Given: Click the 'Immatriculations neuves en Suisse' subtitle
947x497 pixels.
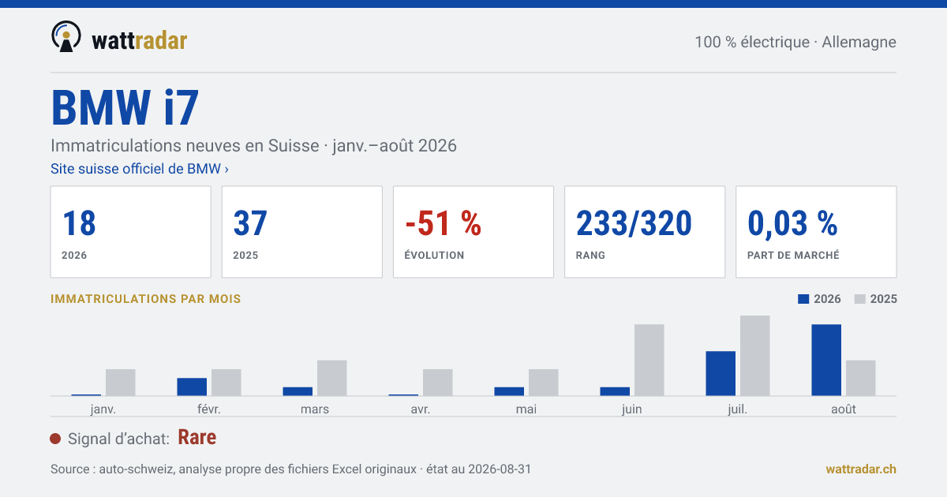Looking at the screenshot, I should click(253, 146).
